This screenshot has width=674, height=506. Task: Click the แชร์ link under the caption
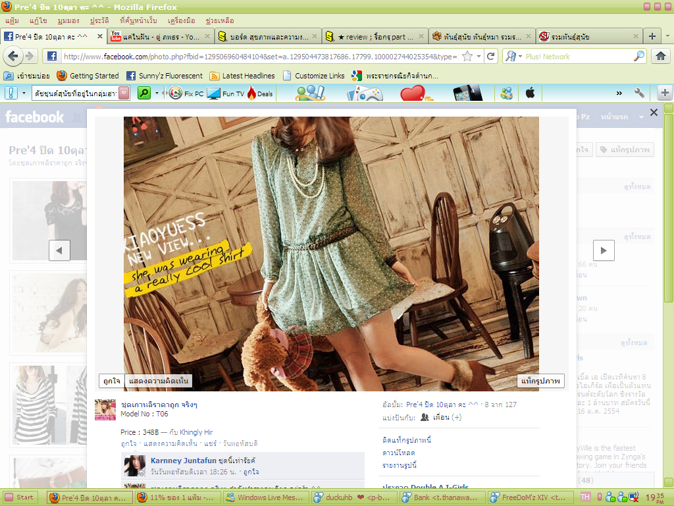(x=210, y=443)
